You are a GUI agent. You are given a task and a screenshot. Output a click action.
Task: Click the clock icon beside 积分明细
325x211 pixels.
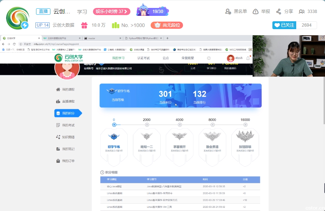102,172
